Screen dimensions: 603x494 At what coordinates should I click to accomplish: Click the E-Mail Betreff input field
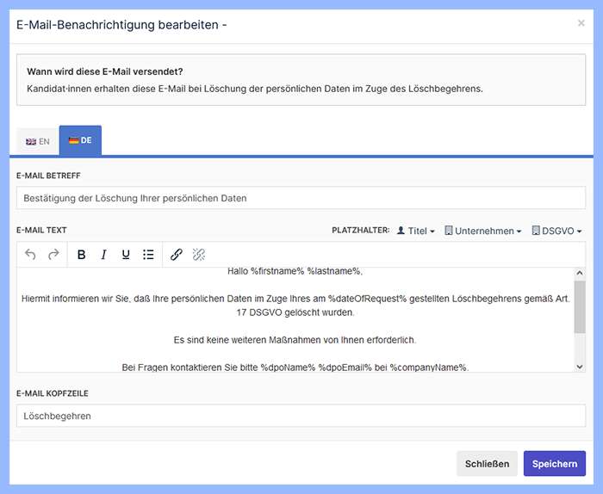(301, 198)
